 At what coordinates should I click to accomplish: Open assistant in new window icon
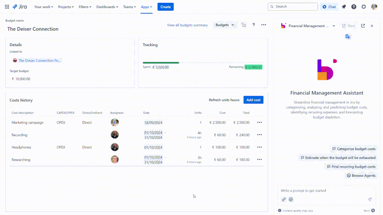point(363,26)
